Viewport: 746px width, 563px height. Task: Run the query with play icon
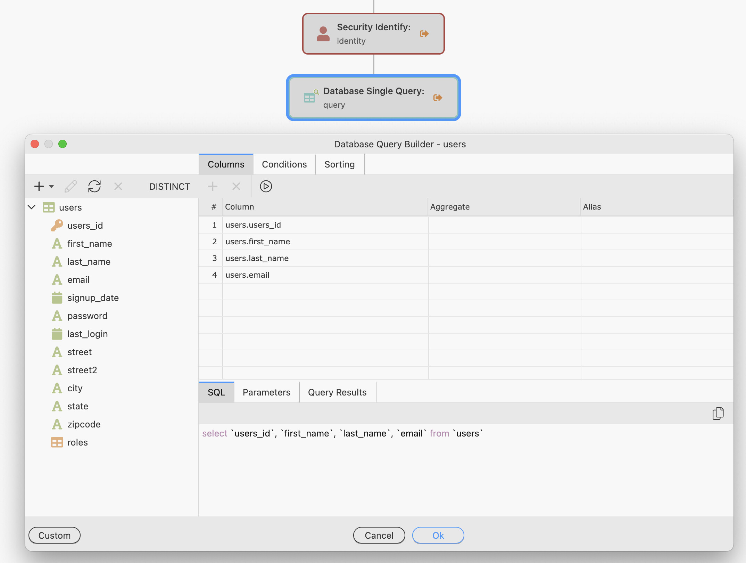(x=266, y=186)
